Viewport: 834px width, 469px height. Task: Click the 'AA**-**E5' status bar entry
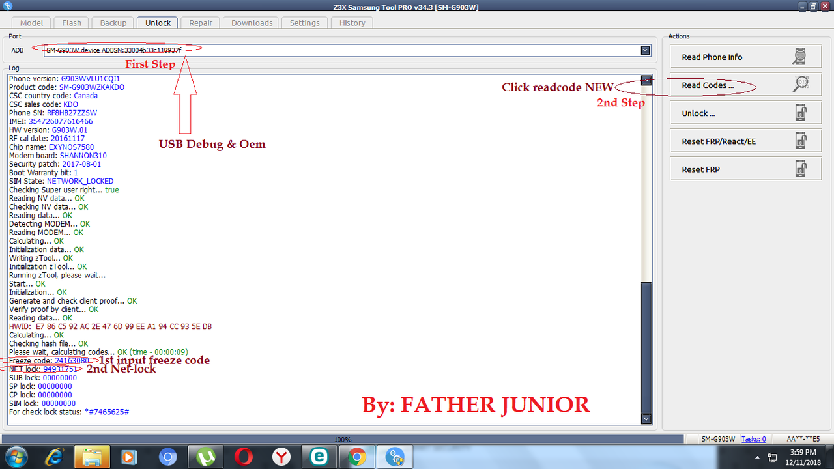(803, 439)
